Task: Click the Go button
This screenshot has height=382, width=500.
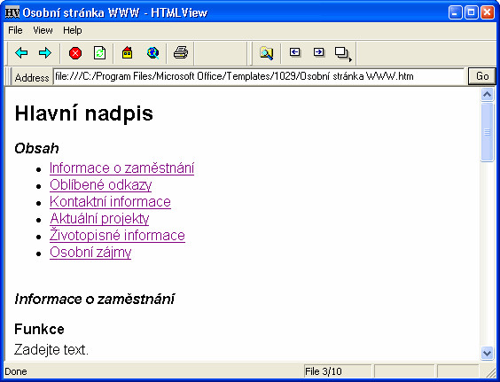Action: 481,76
